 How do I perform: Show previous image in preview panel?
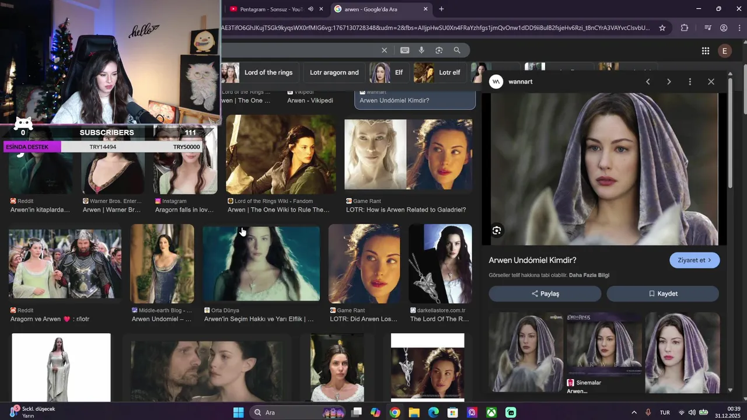coord(648,82)
